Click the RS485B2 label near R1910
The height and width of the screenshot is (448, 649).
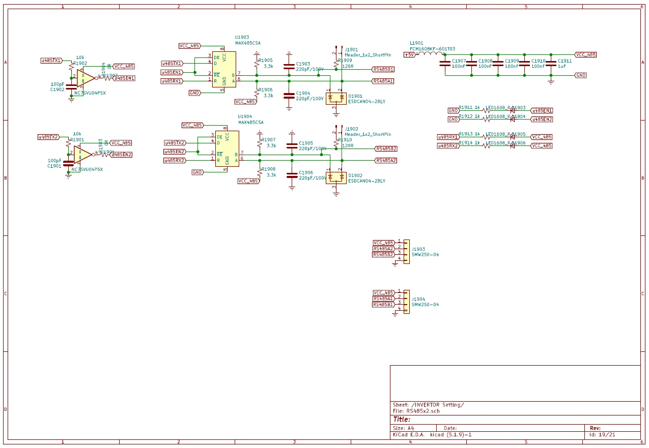click(386, 148)
